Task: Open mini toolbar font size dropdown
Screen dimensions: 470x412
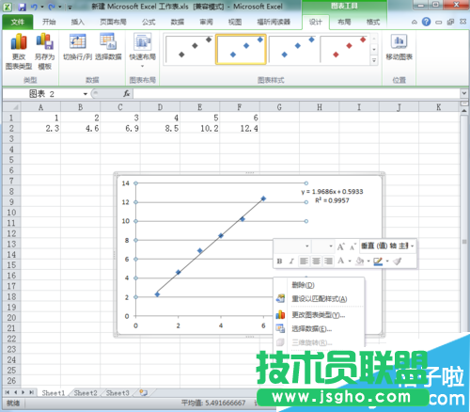Action: click(x=331, y=246)
